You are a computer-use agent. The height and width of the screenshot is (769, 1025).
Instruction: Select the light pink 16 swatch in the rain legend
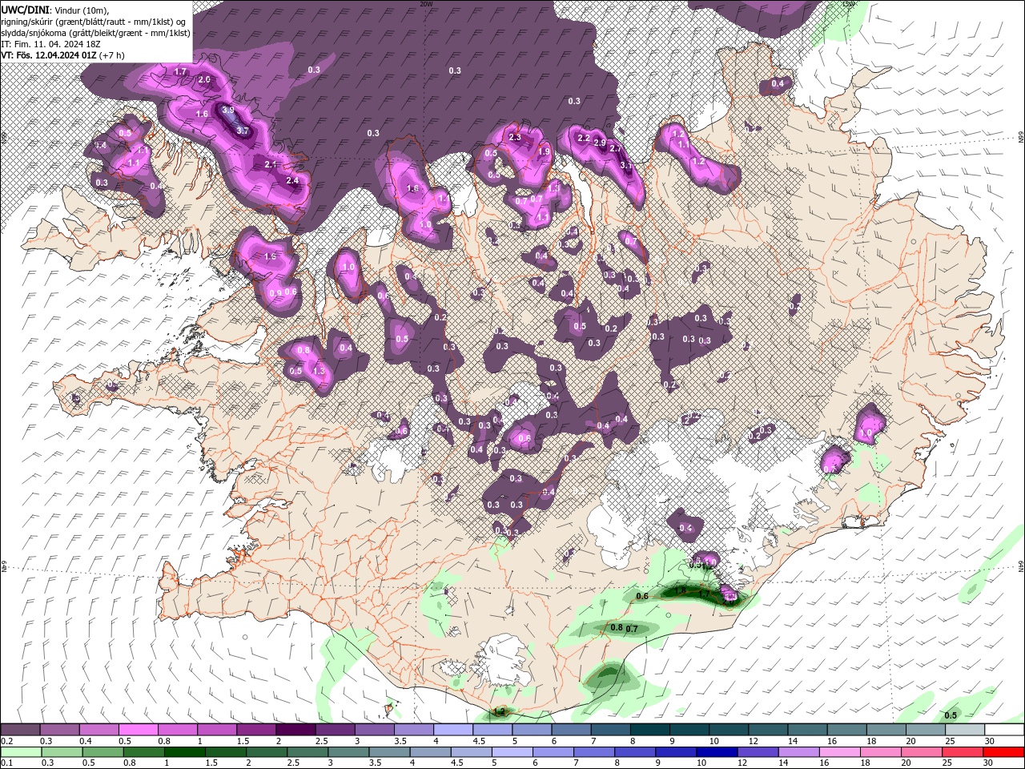click(839, 752)
